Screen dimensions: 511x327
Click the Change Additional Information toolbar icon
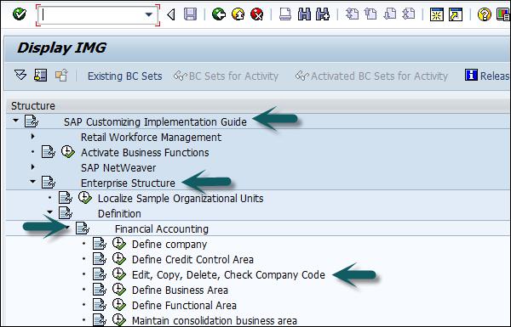[61, 76]
